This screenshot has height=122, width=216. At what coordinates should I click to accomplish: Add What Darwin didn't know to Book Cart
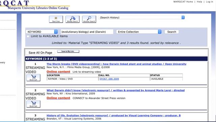coord(33,104)
